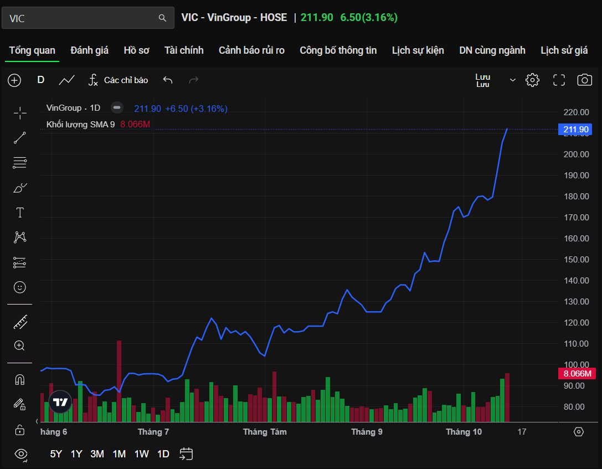Set the chart range to 3M
The width and height of the screenshot is (602, 469).
97,454
